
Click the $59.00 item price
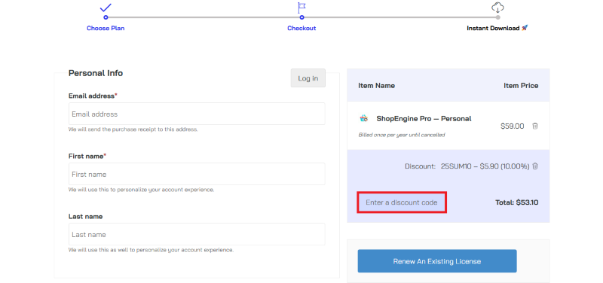[x=513, y=126]
